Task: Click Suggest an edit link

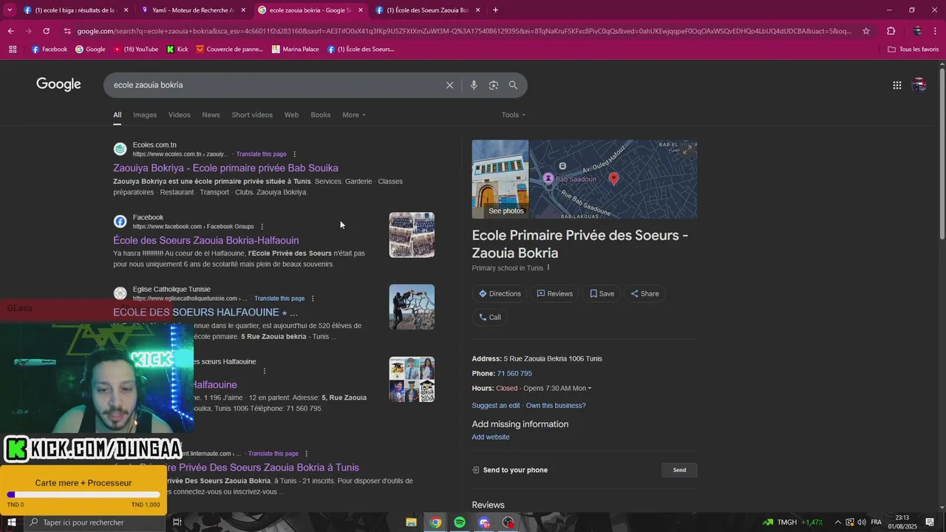Action: tap(496, 406)
